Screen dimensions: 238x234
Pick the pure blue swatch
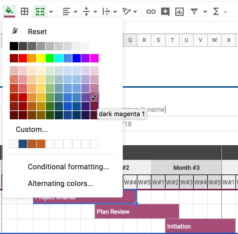pos(76,58)
